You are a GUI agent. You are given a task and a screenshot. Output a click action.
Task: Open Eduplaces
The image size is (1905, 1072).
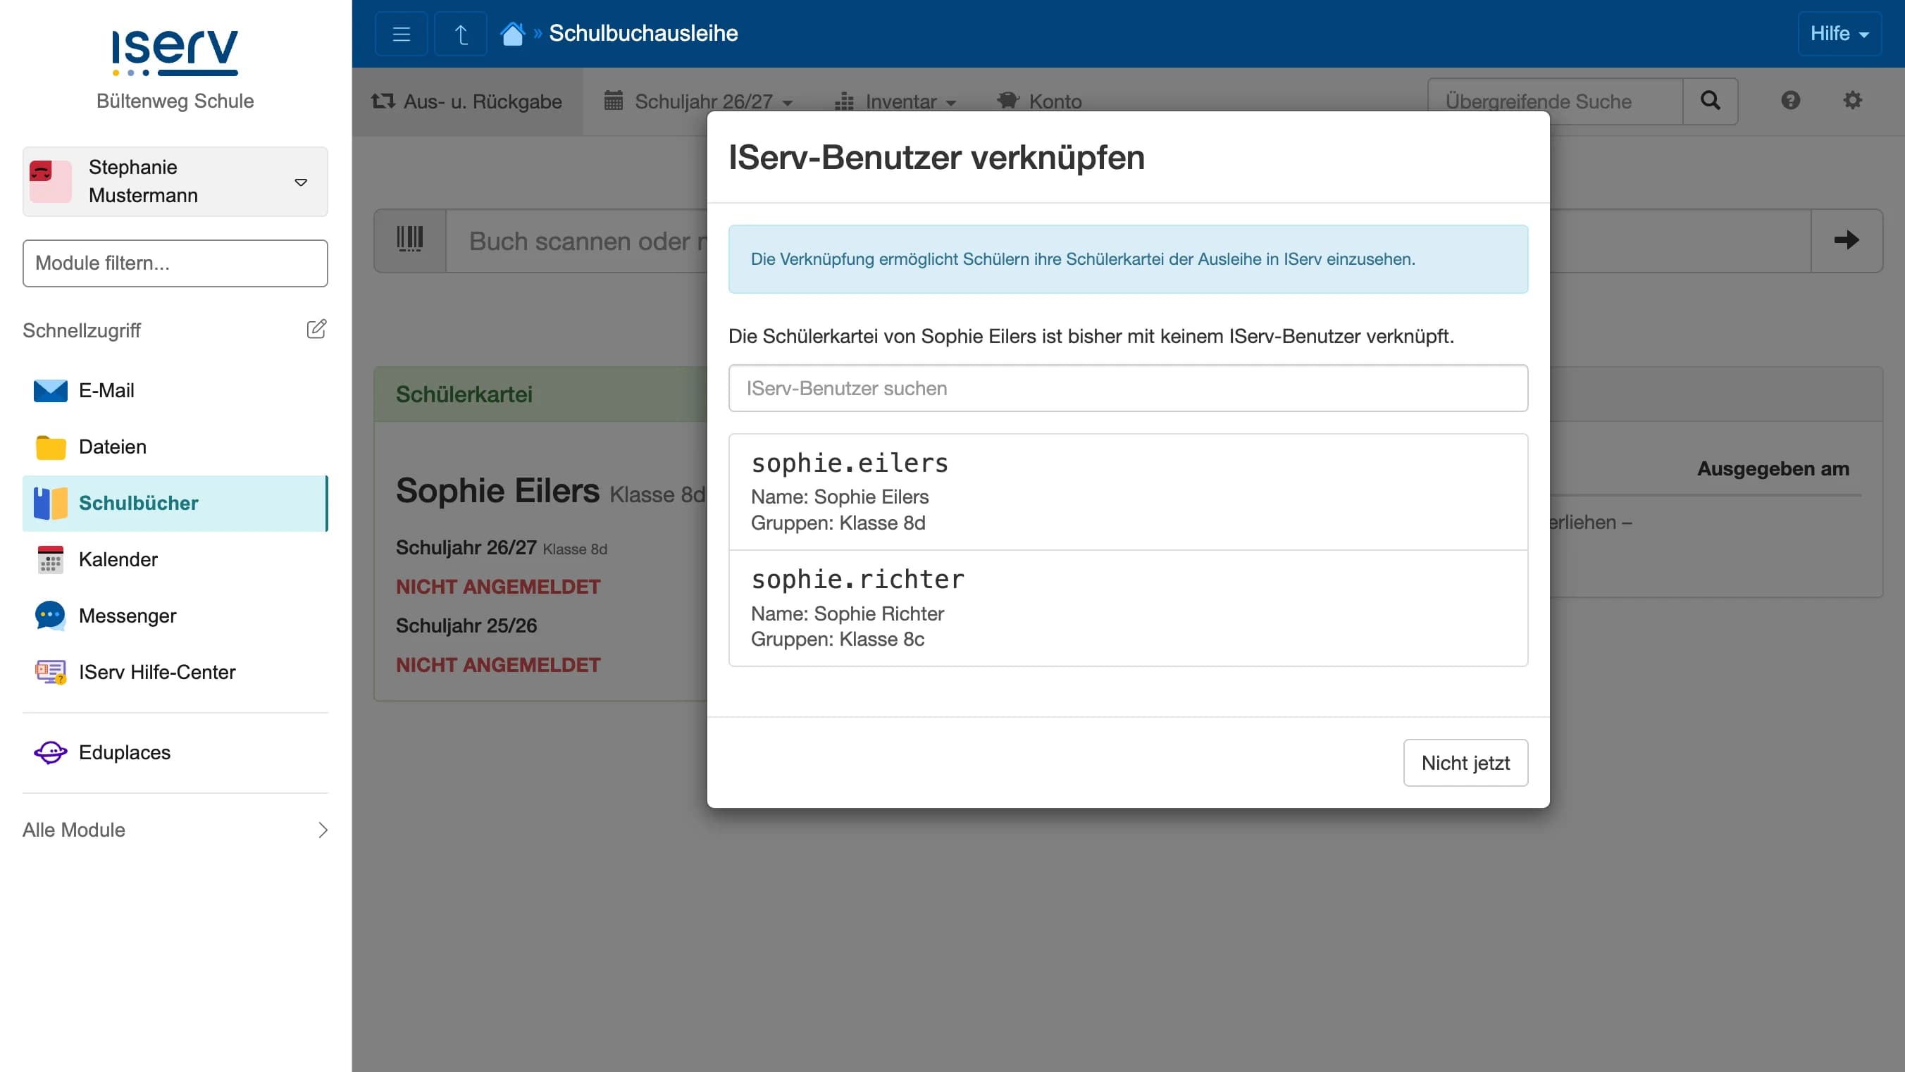click(175, 752)
